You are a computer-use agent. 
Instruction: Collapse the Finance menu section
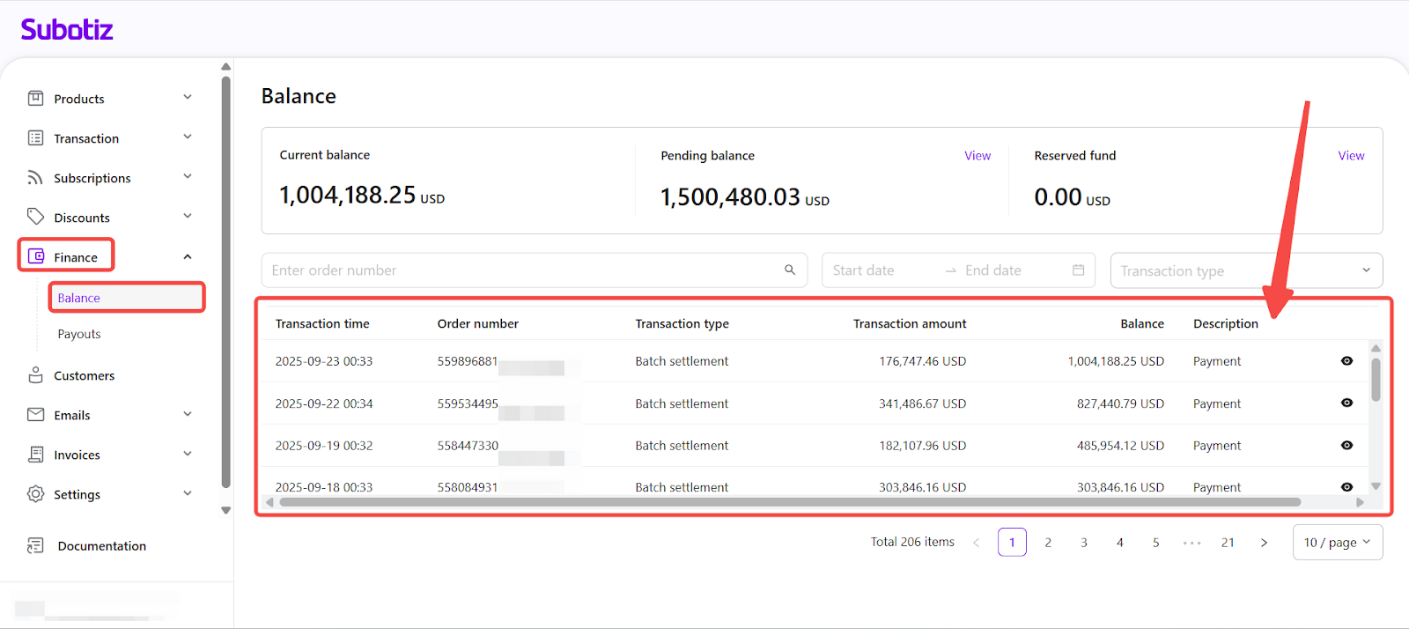[x=187, y=257]
